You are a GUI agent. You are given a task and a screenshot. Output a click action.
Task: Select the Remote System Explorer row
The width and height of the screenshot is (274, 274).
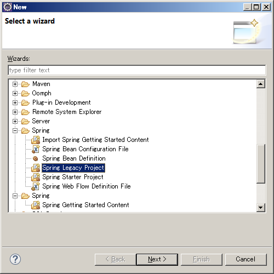[x=67, y=112]
